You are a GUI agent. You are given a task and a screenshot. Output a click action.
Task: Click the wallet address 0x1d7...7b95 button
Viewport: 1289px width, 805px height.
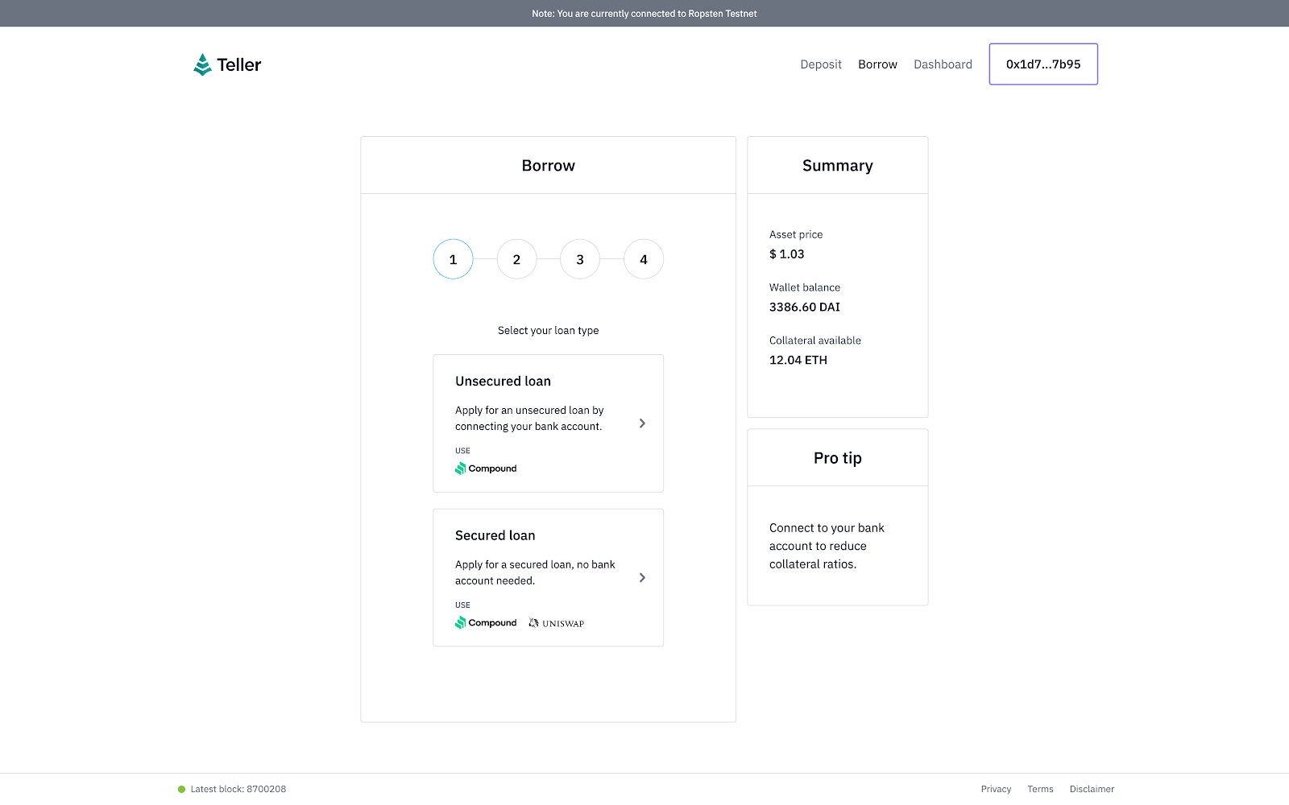click(x=1043, y=64)
